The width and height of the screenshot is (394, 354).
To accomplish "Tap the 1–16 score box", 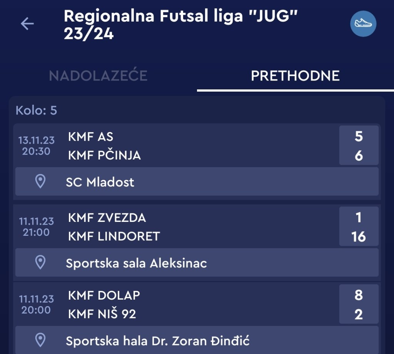I will (359, 227).
